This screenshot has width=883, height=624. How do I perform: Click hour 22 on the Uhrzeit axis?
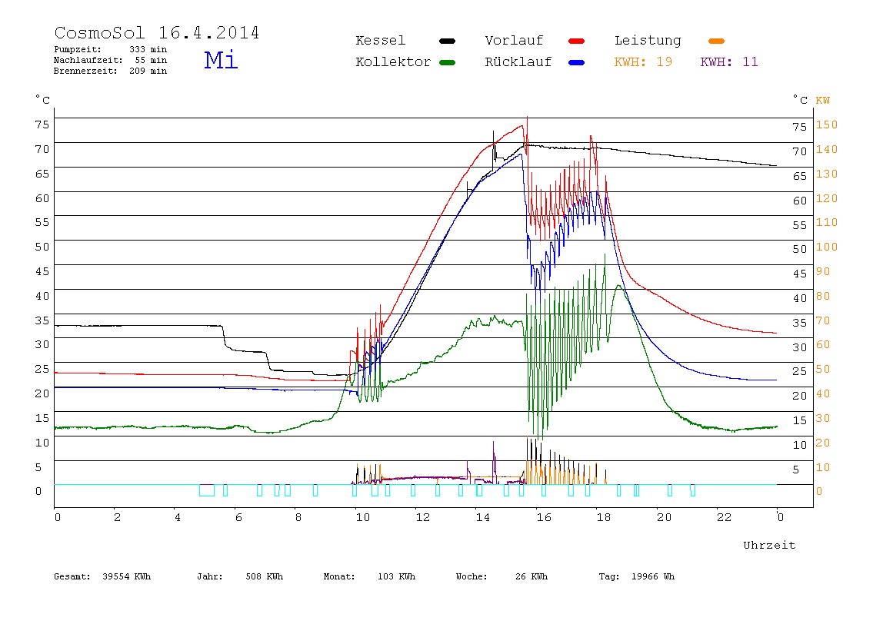725,517
